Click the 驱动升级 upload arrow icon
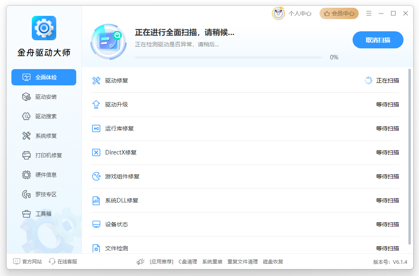This screenshot has width=419, height=276. click(x=96, y=104)
